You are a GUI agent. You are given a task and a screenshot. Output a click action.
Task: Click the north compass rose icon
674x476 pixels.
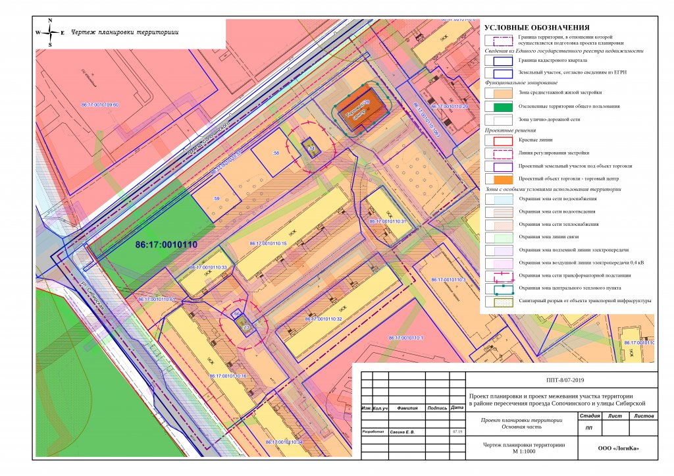click(x=49, y=32)
